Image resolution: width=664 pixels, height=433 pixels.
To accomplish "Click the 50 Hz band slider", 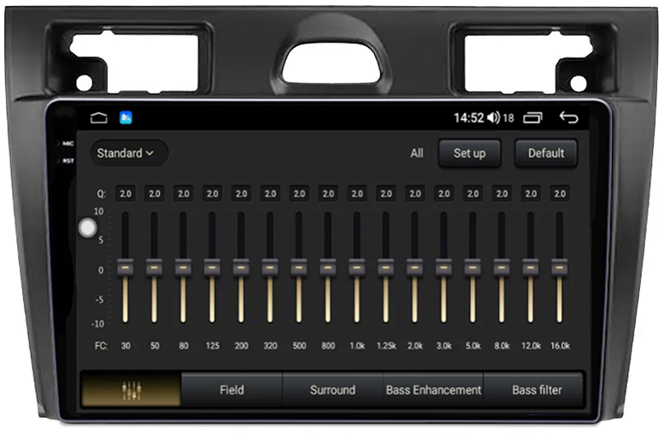I will tap(154, 267).
